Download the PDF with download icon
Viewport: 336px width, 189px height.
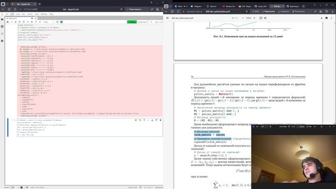(x=322, y=18)
